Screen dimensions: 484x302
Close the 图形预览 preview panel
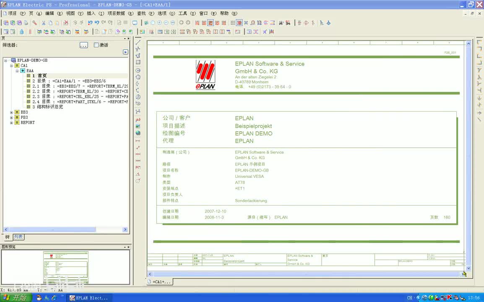pyautogui.click(x=129, y=247)
